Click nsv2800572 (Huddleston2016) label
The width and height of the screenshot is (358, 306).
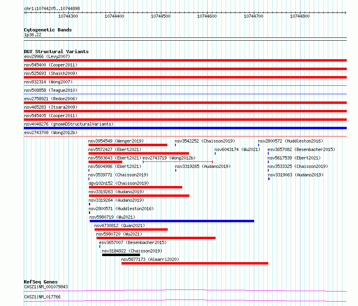pos(291,141)
